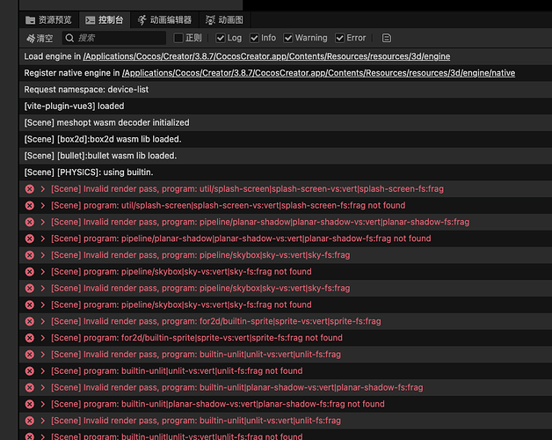552x440 pixels.
Task: Toggle the Warning filter checkbox
Action: click(288, 38)
